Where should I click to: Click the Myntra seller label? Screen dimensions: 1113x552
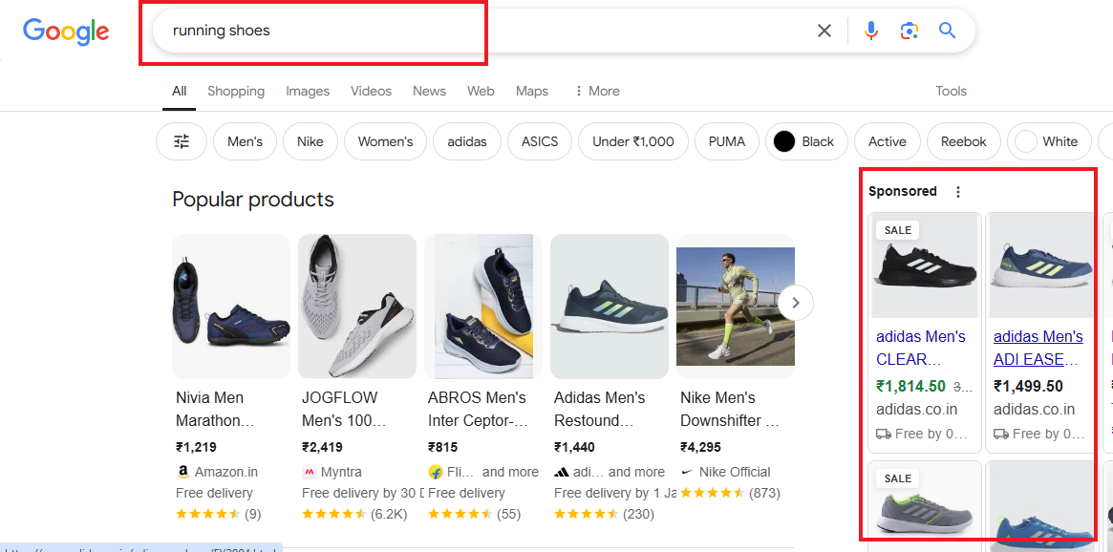pos(341,472)
